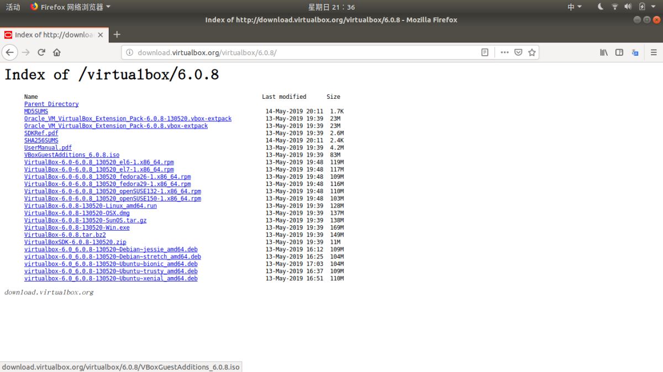Go back to the previous page
The width and height of the screenshot is (663, 372).
pos(9,52)
